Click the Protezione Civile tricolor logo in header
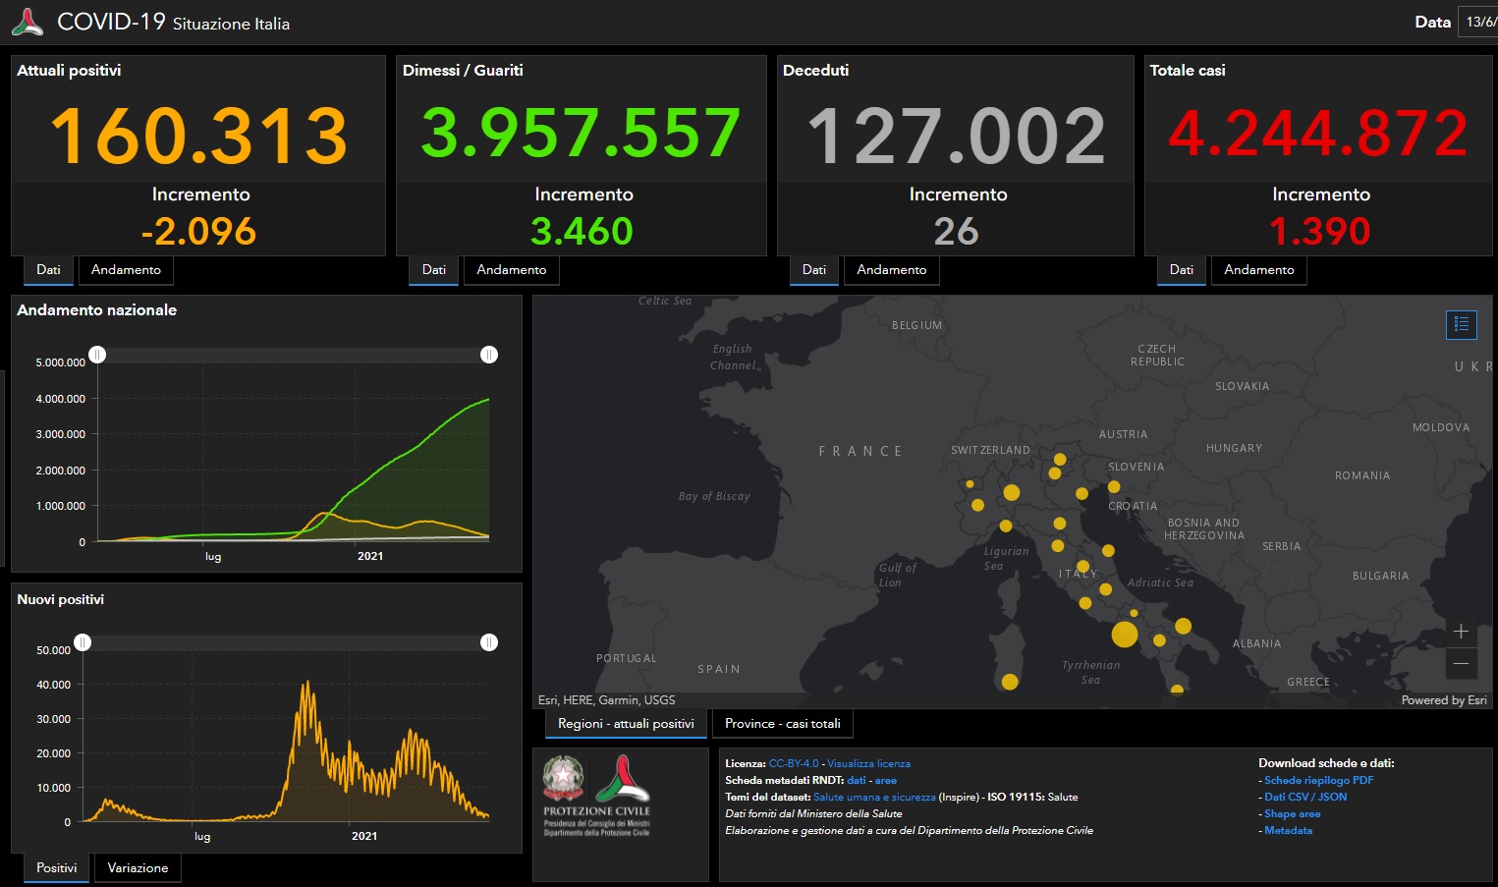Viewport: 1498px width, 887px height. coord(28,23)
